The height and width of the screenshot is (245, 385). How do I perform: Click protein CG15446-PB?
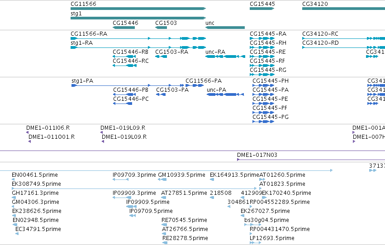(x=131, y=90)
